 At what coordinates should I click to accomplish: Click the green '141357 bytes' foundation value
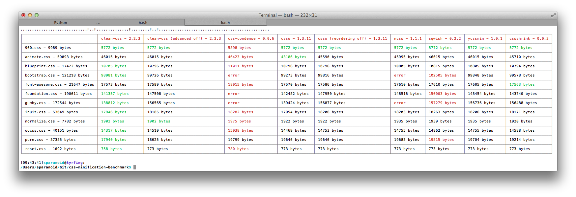(115, 94)
